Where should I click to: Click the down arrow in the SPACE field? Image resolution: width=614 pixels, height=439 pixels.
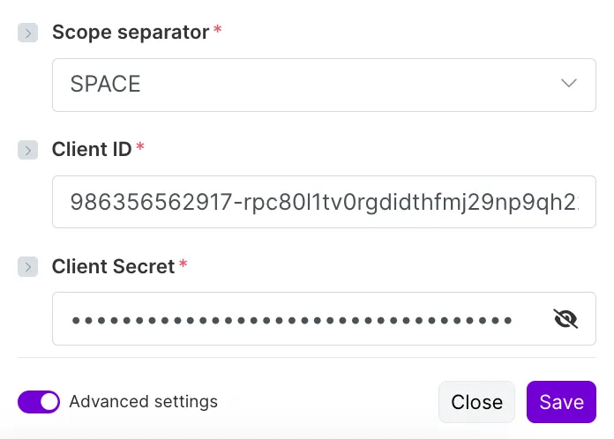click(569, 83)
